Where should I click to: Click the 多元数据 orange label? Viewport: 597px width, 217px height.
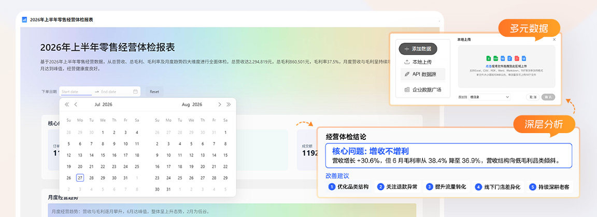point(529,28)
